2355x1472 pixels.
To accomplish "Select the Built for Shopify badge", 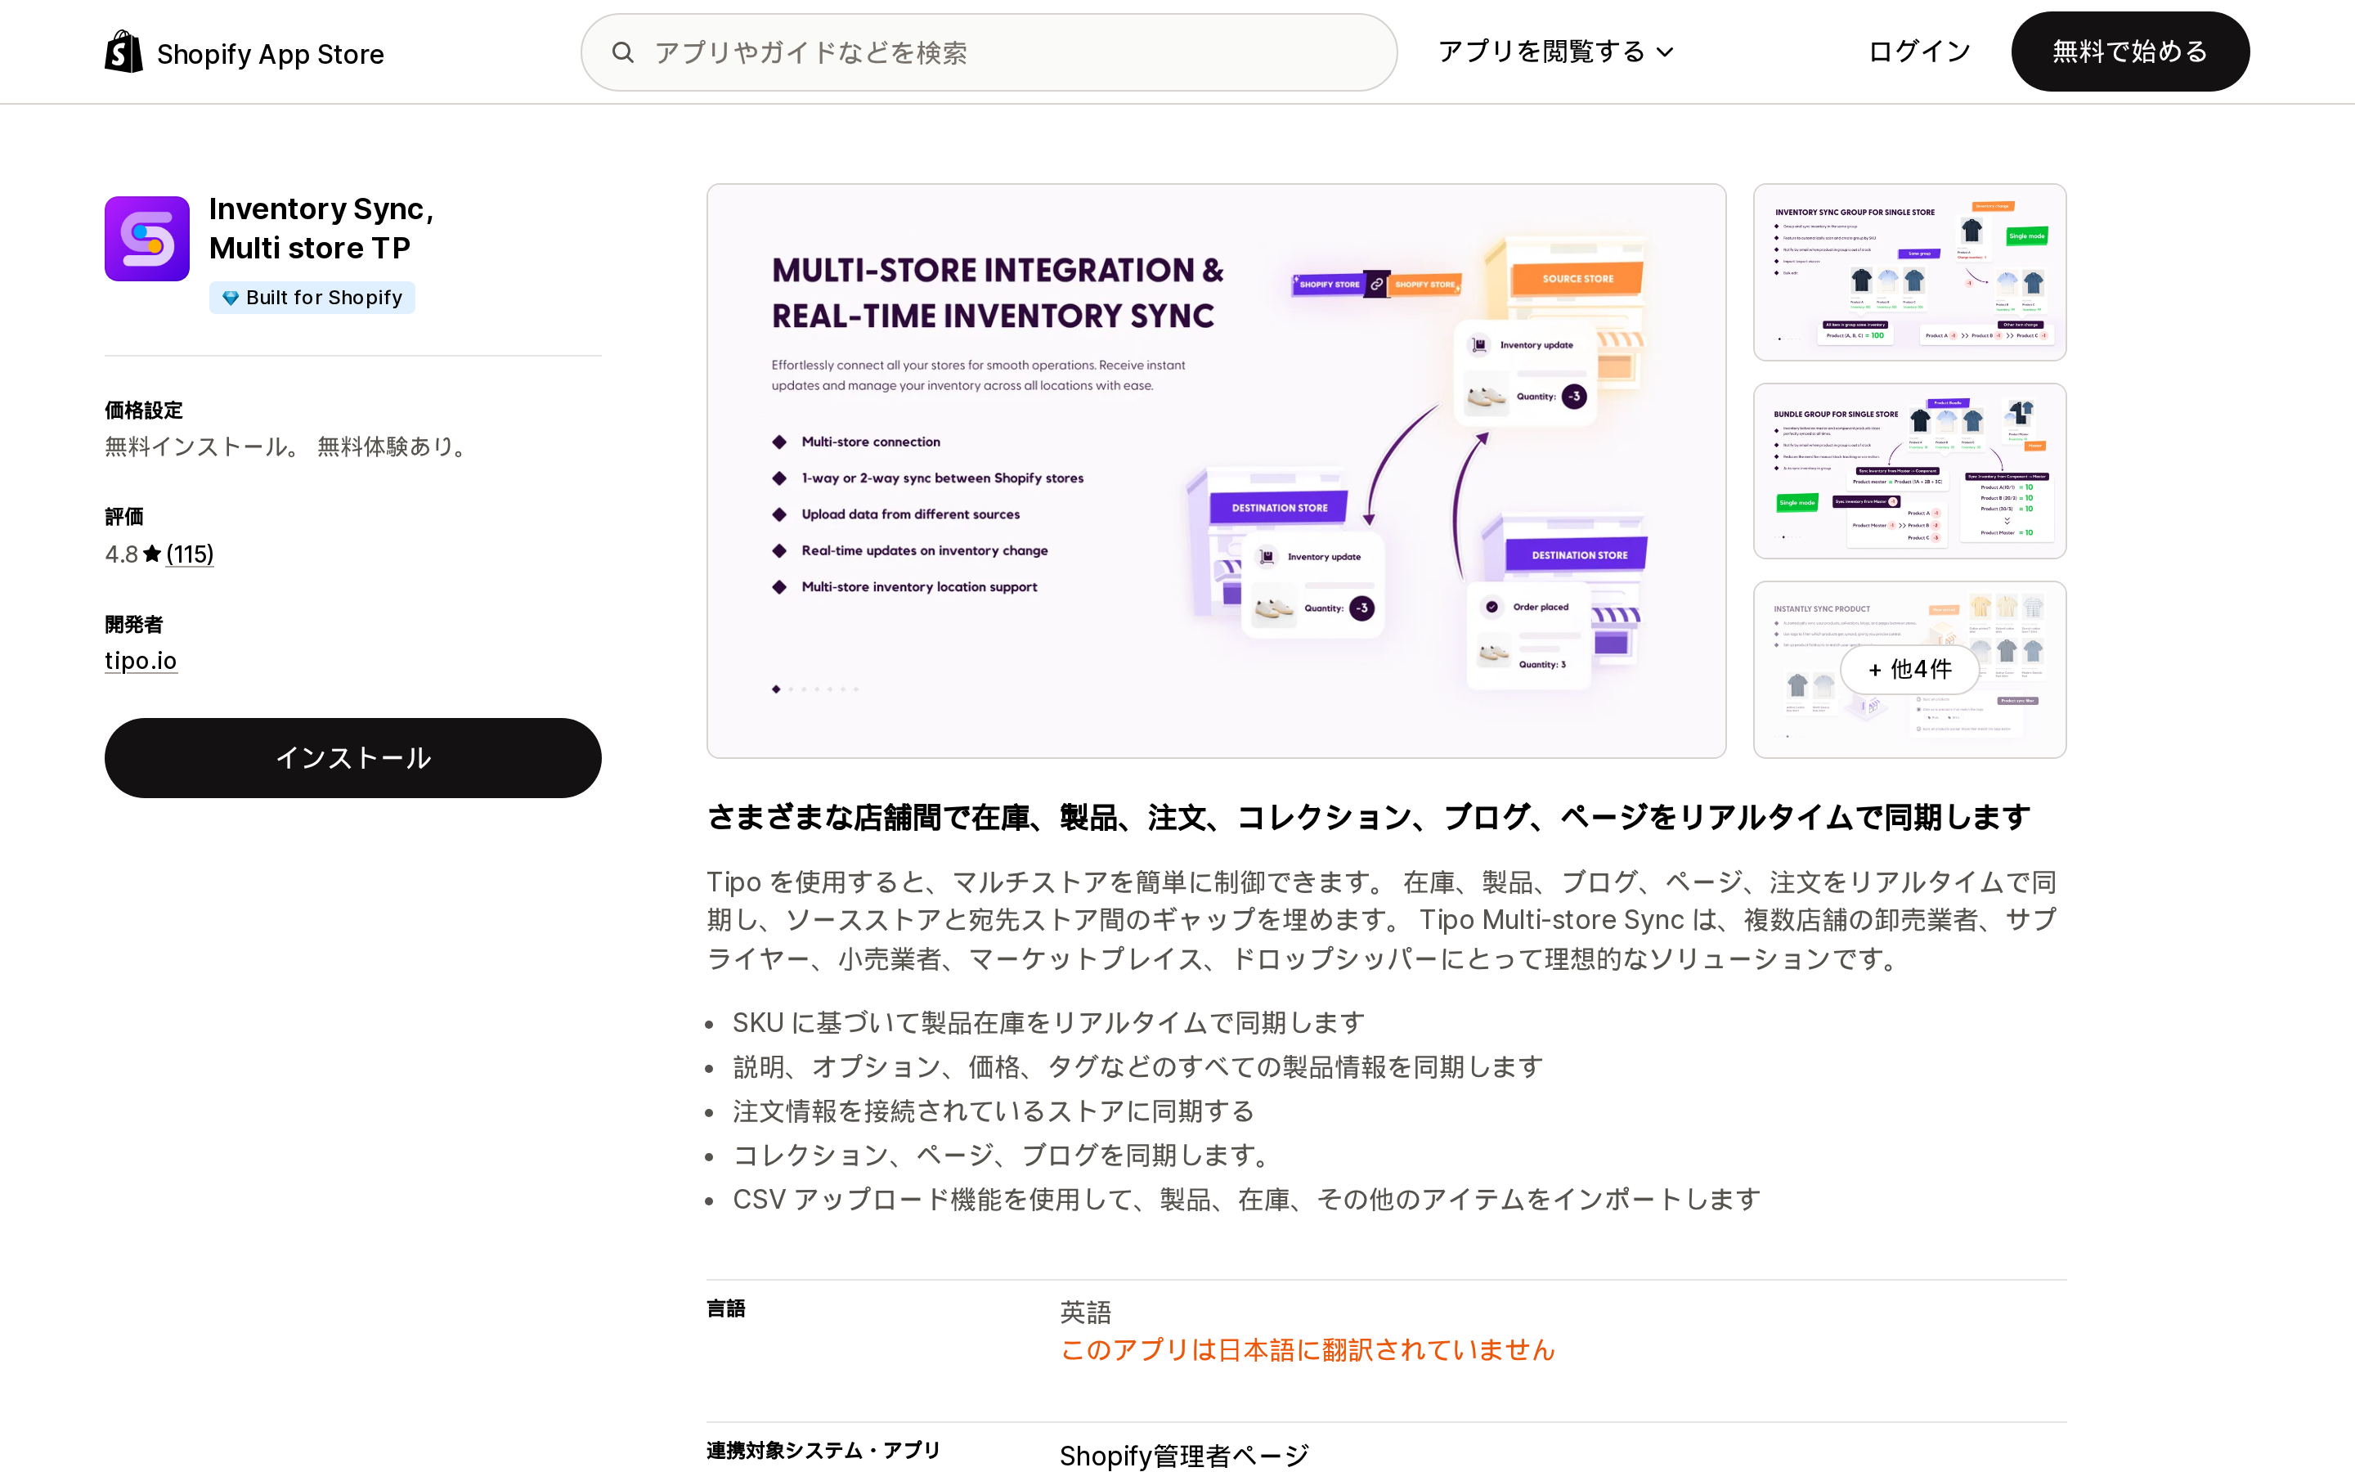I will click(x=312, y=298).
